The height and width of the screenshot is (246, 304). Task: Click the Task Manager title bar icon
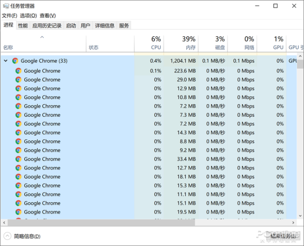[x=6, y=6]
